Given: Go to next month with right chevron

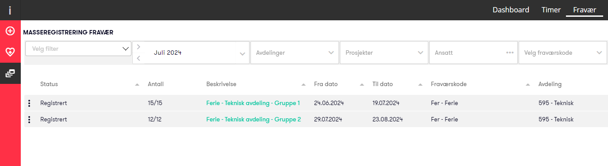Looking at the screenshot, I should pos(139,47).
